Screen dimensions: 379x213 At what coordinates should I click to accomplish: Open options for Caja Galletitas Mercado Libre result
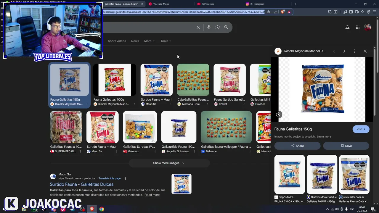(207, 104)
